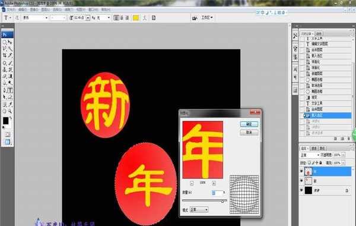Select the Move tool in toolbox

10,42
